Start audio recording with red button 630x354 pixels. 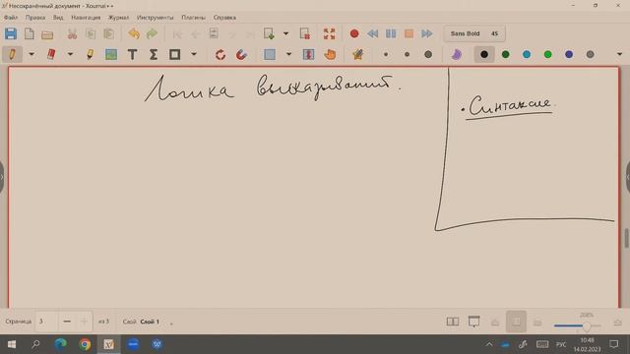pyautogui.click(x=354, y=33)
